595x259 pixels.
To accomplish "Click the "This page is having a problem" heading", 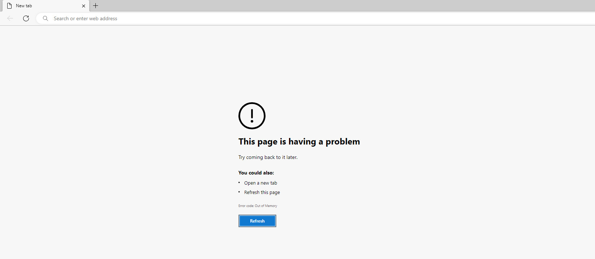I will (299, 142).
